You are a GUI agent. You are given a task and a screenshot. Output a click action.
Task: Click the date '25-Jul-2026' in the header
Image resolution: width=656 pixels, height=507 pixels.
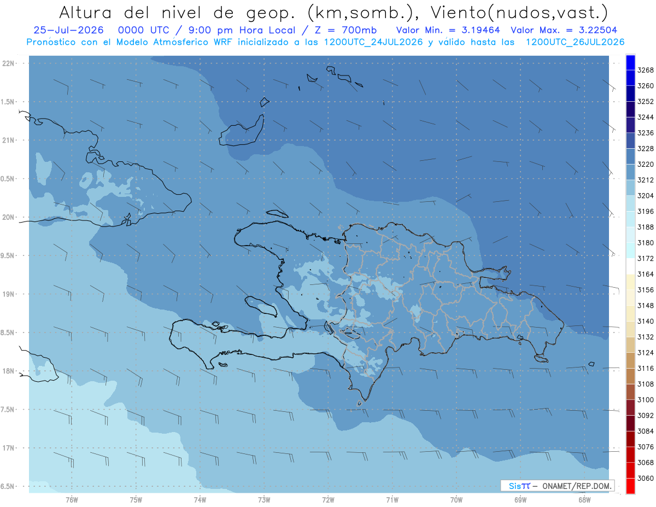coord(68,31)
